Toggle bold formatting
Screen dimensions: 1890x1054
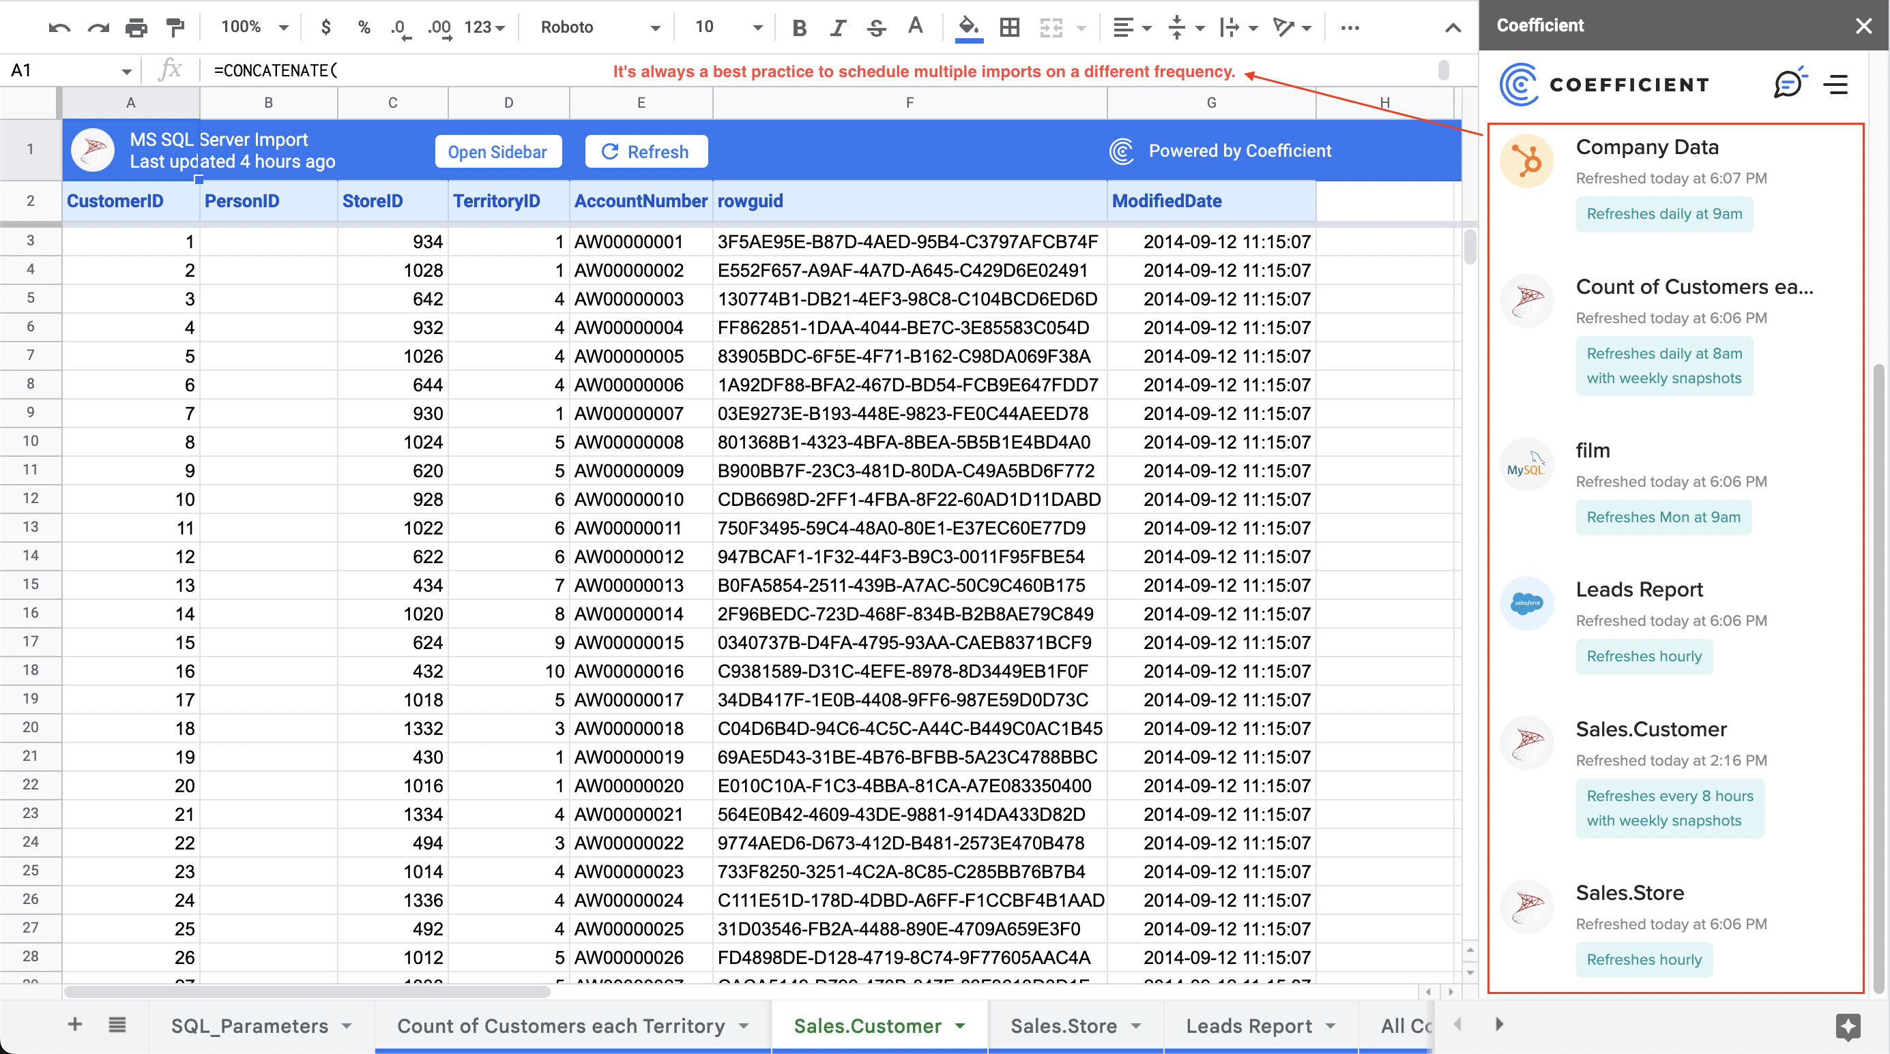coord(798,27)
